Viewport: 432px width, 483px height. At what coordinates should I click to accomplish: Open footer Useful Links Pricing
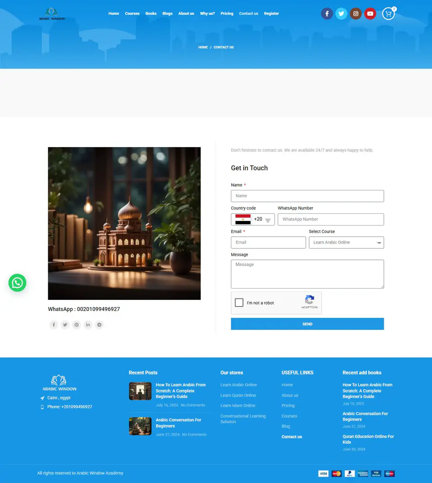288,406
